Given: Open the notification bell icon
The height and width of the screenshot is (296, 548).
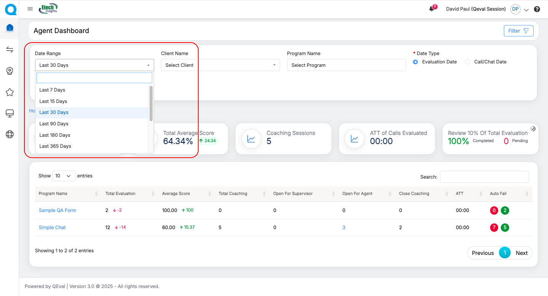Looking at the screenshot, I should pos(432,9).
